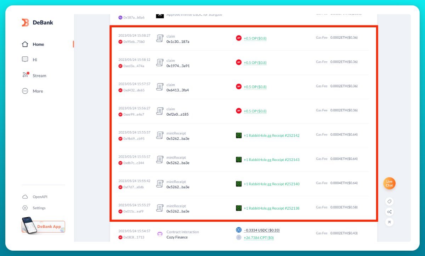Click OP token icon in 15:57:57 row
The width and height of the screenshot is (425, 256).
[x=239, y=87]
